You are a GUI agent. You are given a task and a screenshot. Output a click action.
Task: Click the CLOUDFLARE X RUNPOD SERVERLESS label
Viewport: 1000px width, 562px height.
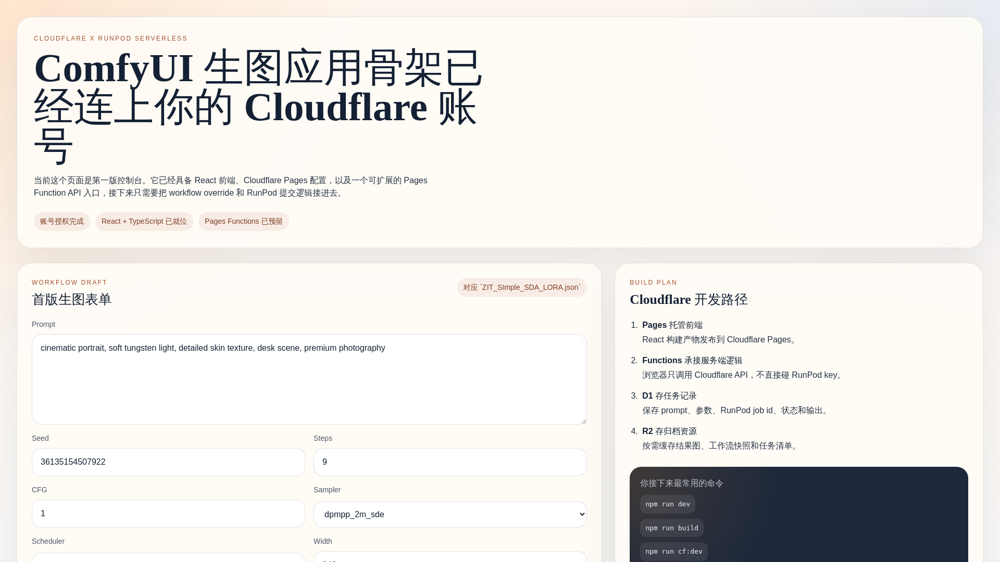coord(110,39)
